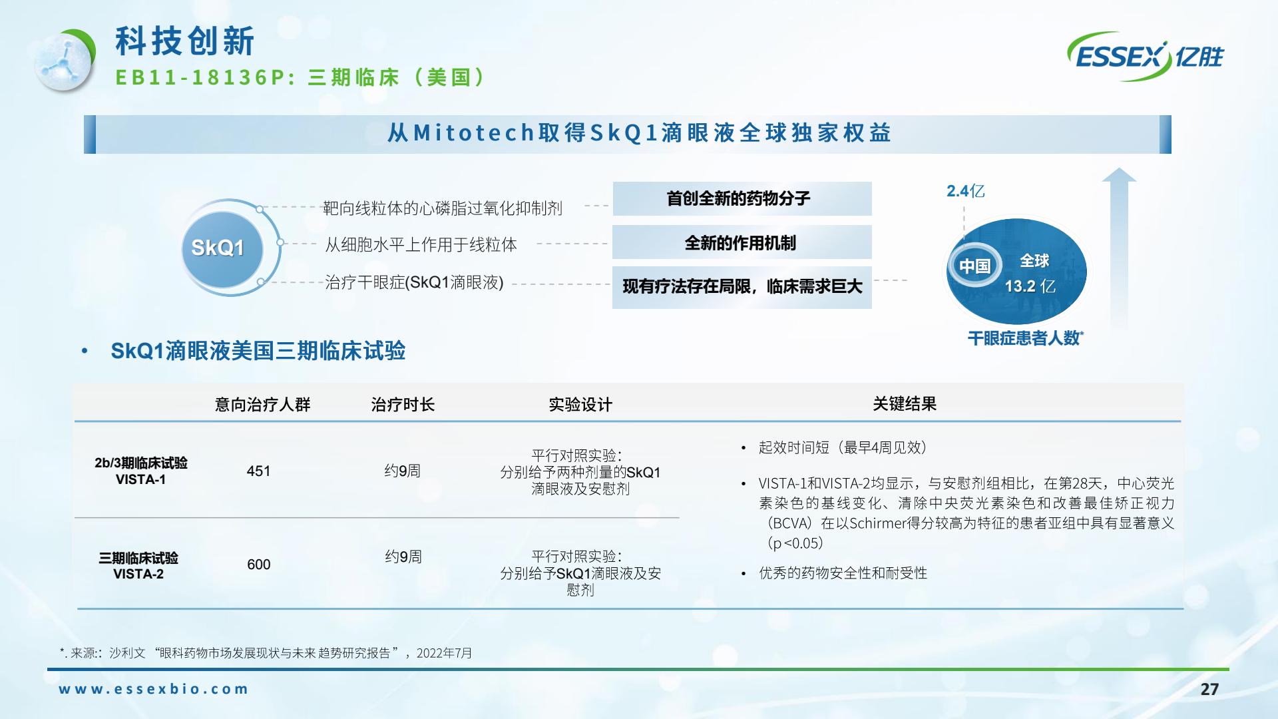Click the 全新的作用机制 box
1278x719 pixels.
point(742,242)
